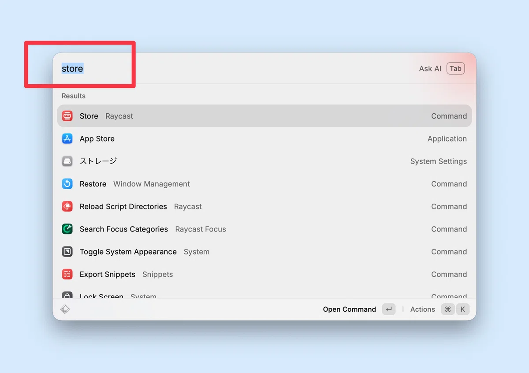This screenshot has width=529, height=373.
Task: Click the Search Focus Categories icon
Action: (67, 229)
